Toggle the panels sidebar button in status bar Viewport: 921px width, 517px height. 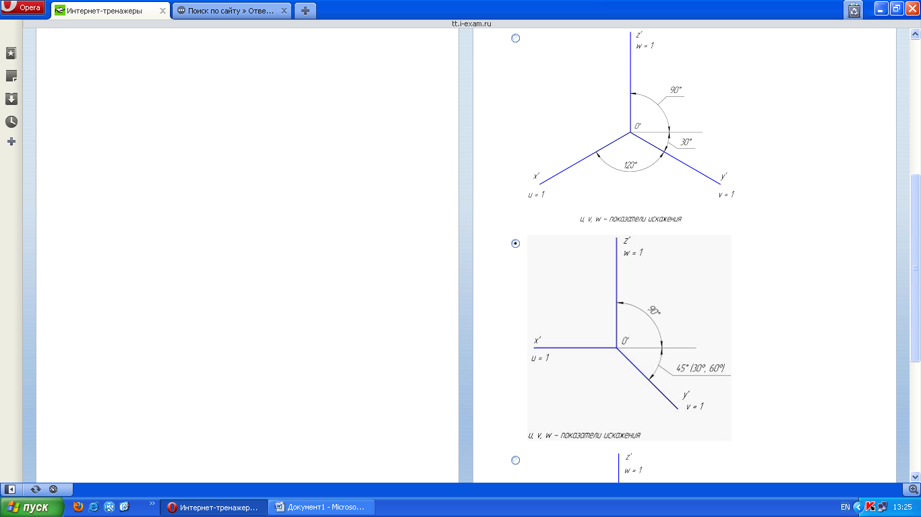11,489
